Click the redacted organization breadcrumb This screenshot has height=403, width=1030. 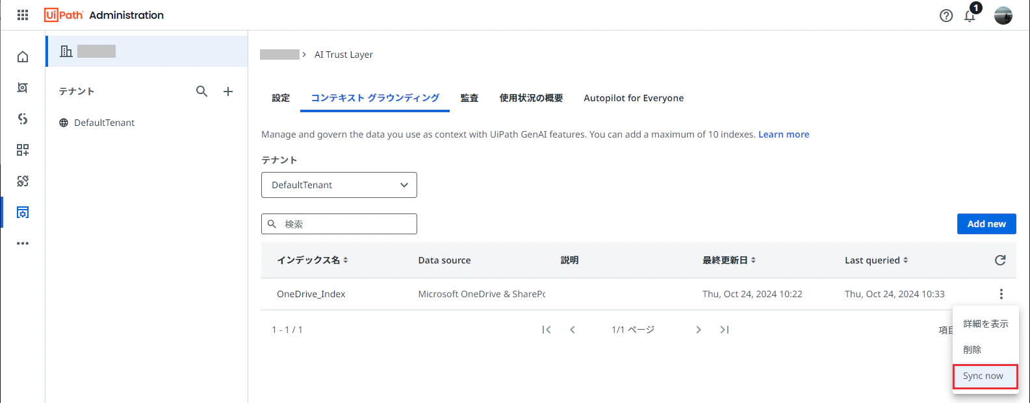pos(279,55)
